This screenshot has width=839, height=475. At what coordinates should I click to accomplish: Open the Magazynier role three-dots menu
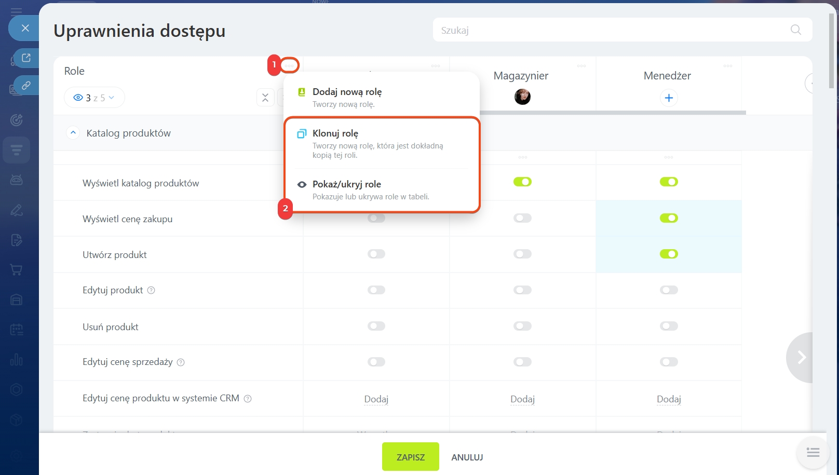click(x=581, y=66)
